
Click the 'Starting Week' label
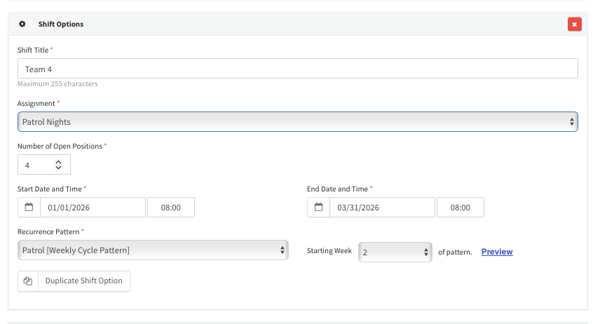pyautogui.click(x=329, y=250)
